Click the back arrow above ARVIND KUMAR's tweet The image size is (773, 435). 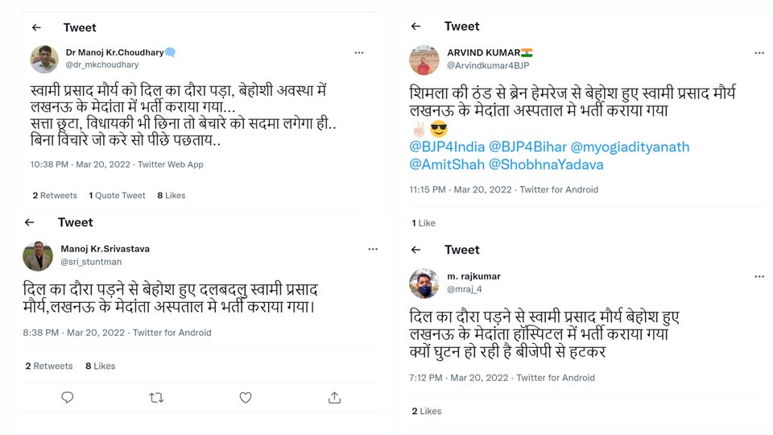click(x=415, y=27)
